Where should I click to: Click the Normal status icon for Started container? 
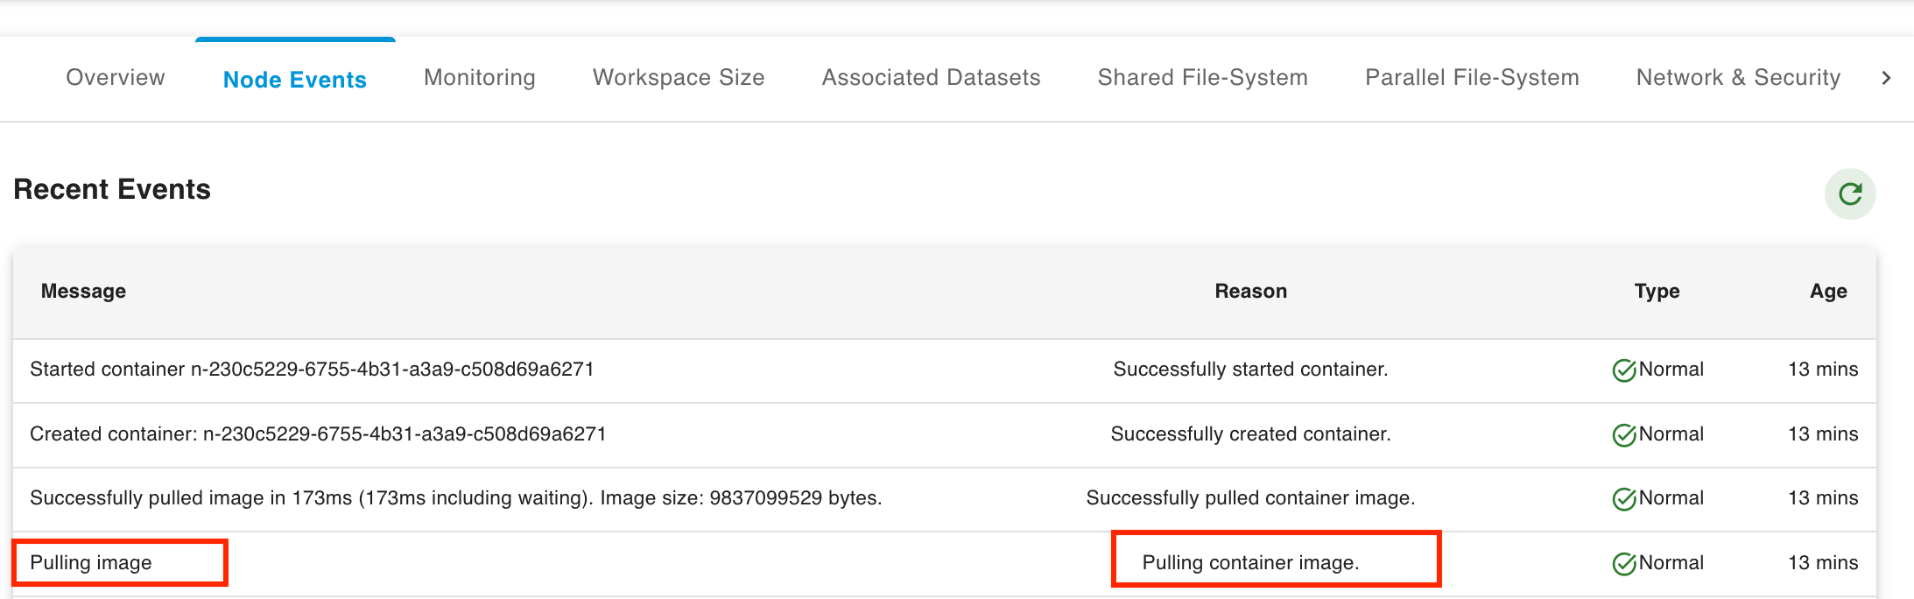1624,370
